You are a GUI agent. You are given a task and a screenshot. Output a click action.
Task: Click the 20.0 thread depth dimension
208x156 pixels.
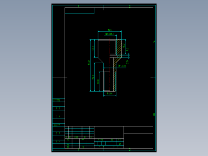(98, 82)
